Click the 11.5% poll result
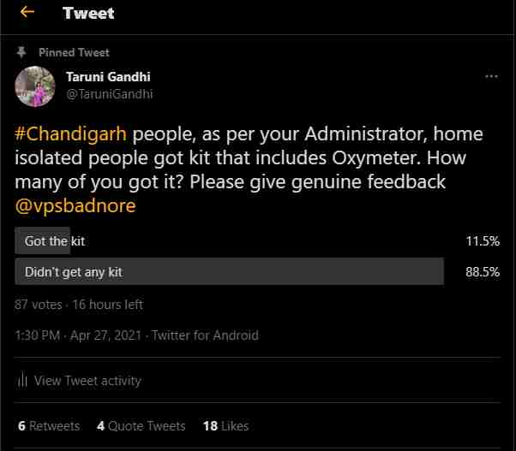The image size is (516, 451). [483, 241]
